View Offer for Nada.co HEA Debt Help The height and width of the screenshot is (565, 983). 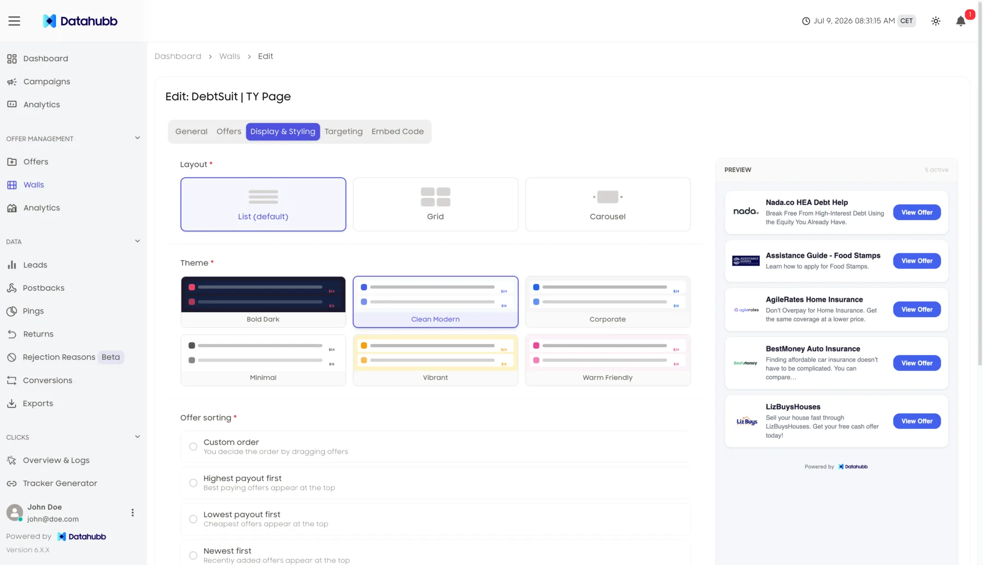917,212
